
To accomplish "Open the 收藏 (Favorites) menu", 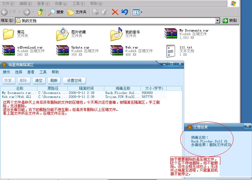I will coord(61,4).
